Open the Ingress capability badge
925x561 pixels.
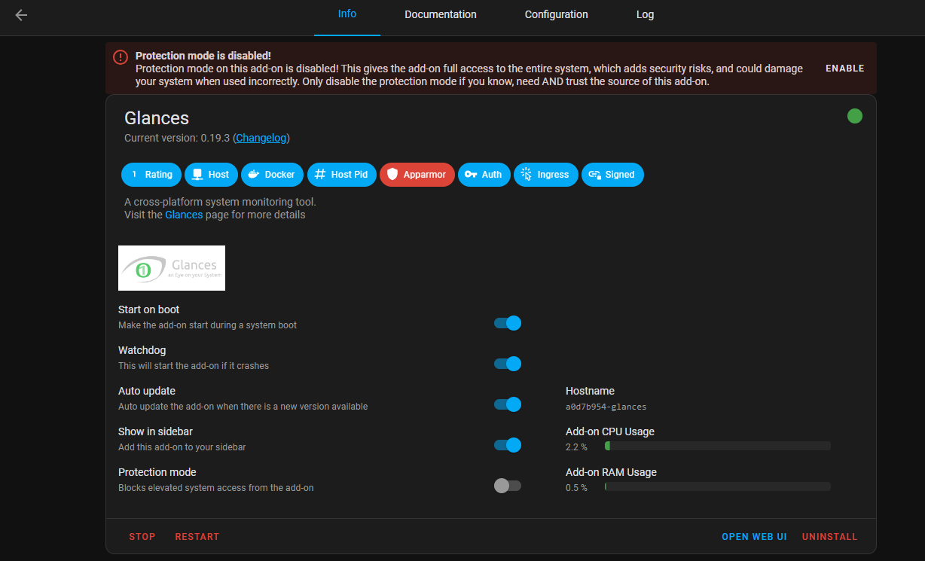[545, 174]
